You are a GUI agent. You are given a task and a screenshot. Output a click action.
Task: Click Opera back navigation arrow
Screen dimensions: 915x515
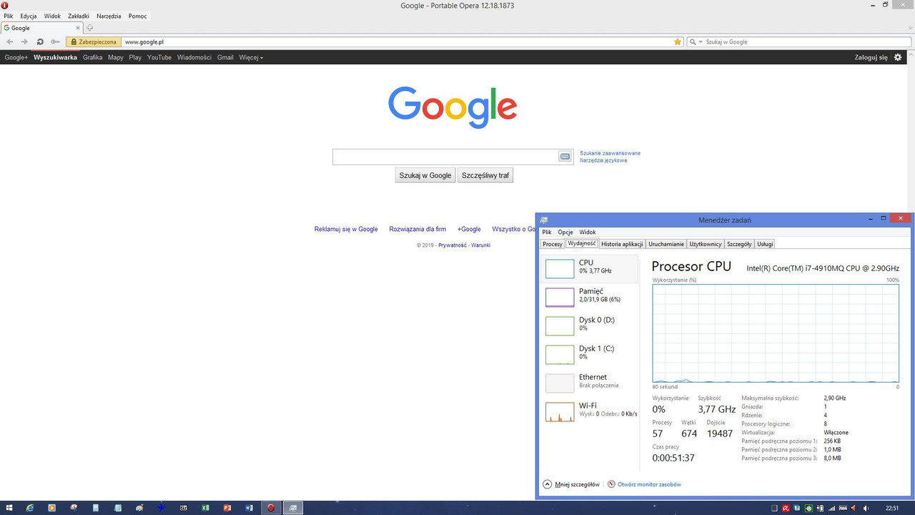point(10,42)
